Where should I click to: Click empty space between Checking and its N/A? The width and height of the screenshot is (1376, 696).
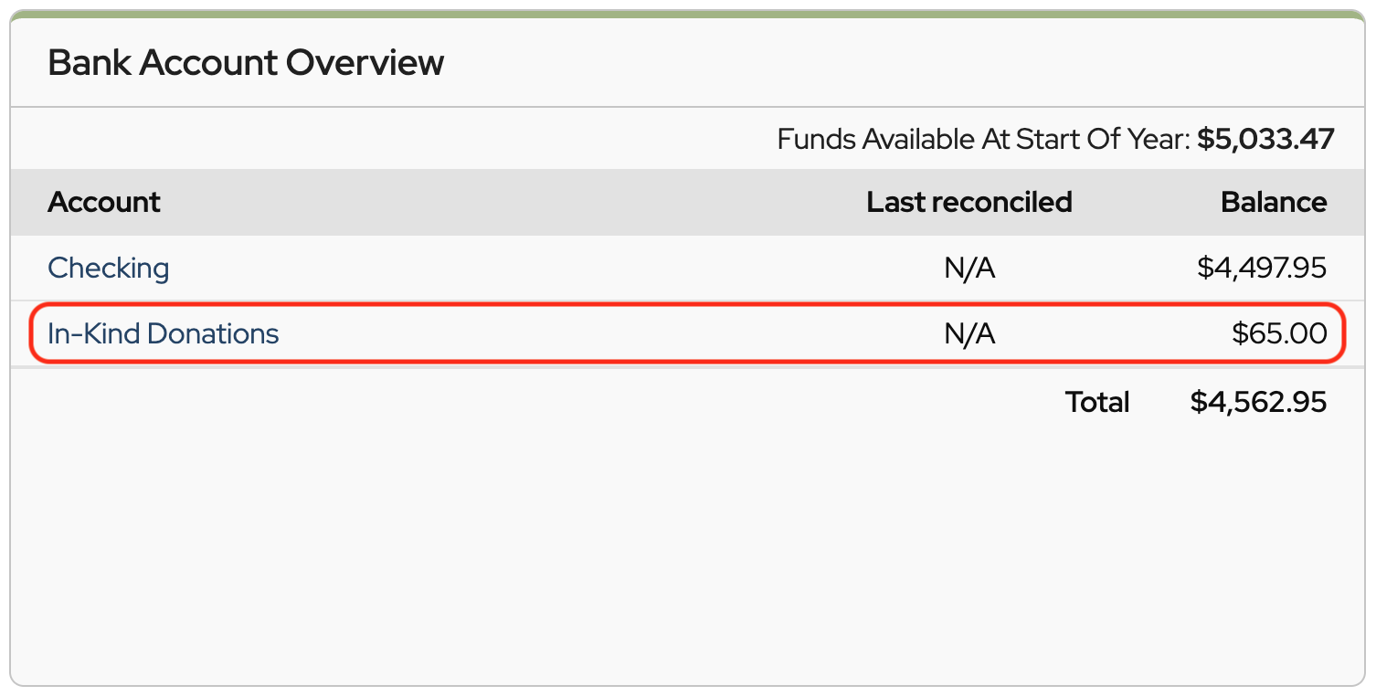click(x=548, y=268)
